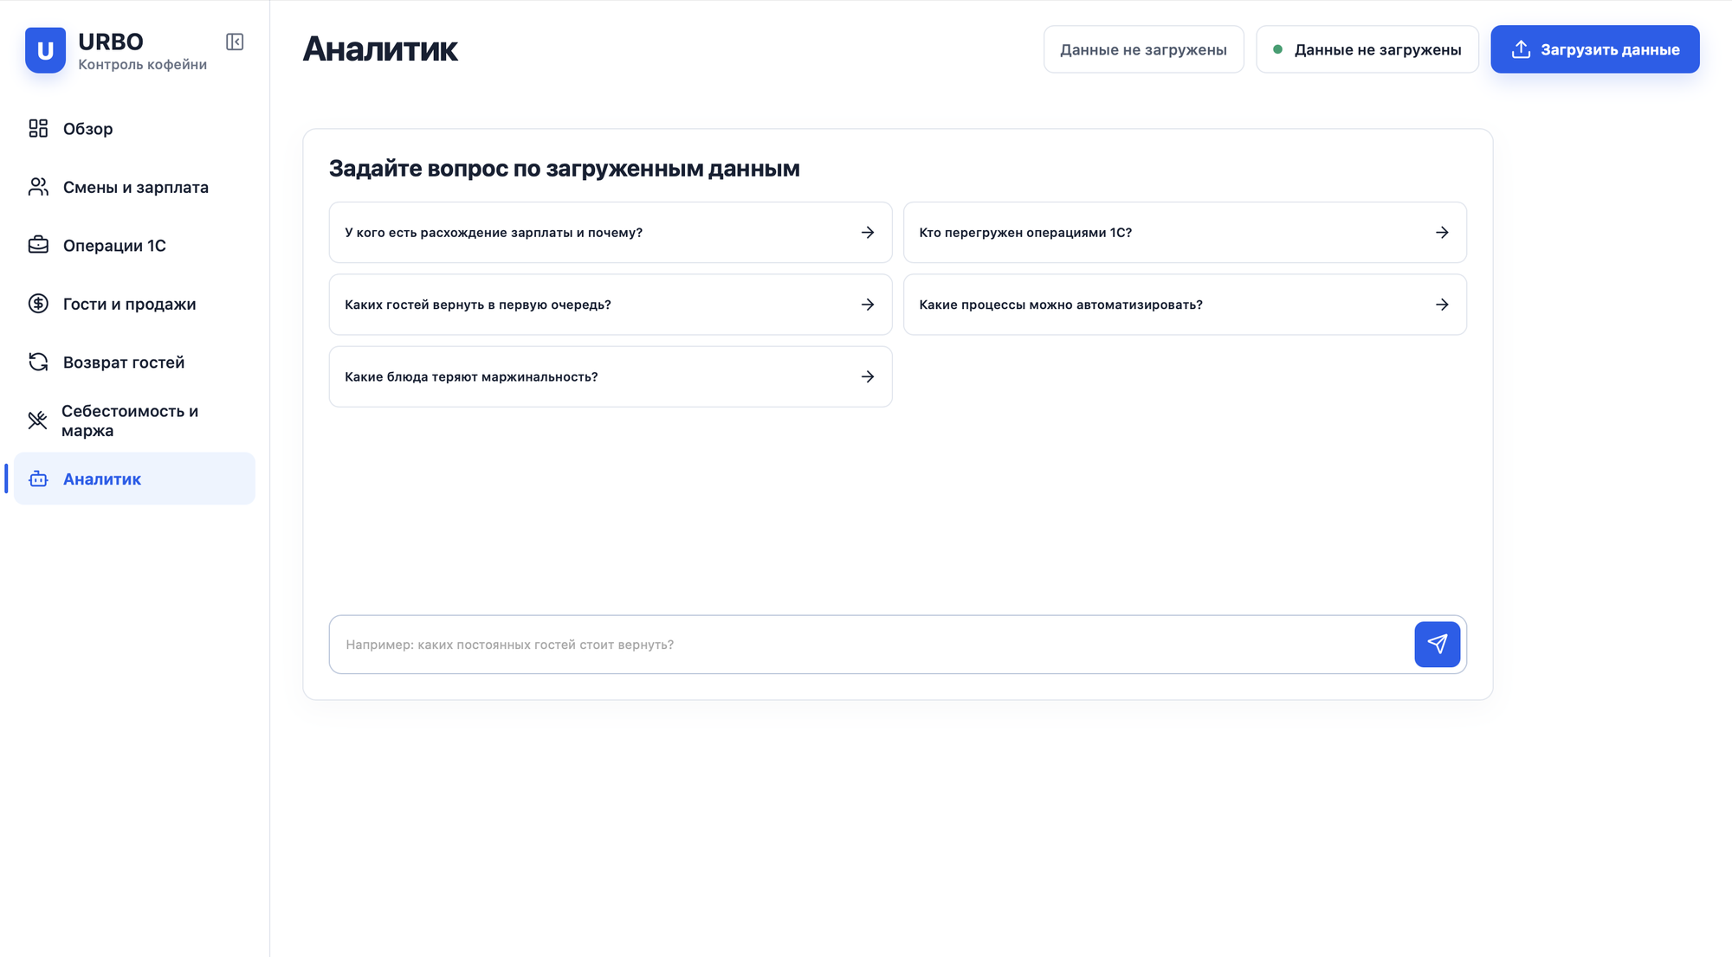
Task: Click the Себестоимость и маржа utensils icon
Action: 37,421
